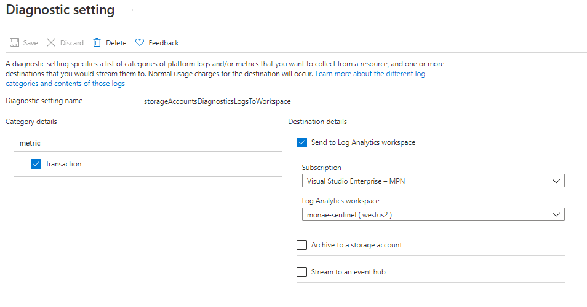Click the Diagnostic setting page title
This screenshot has width=587, height=307.
click(60, 10)
